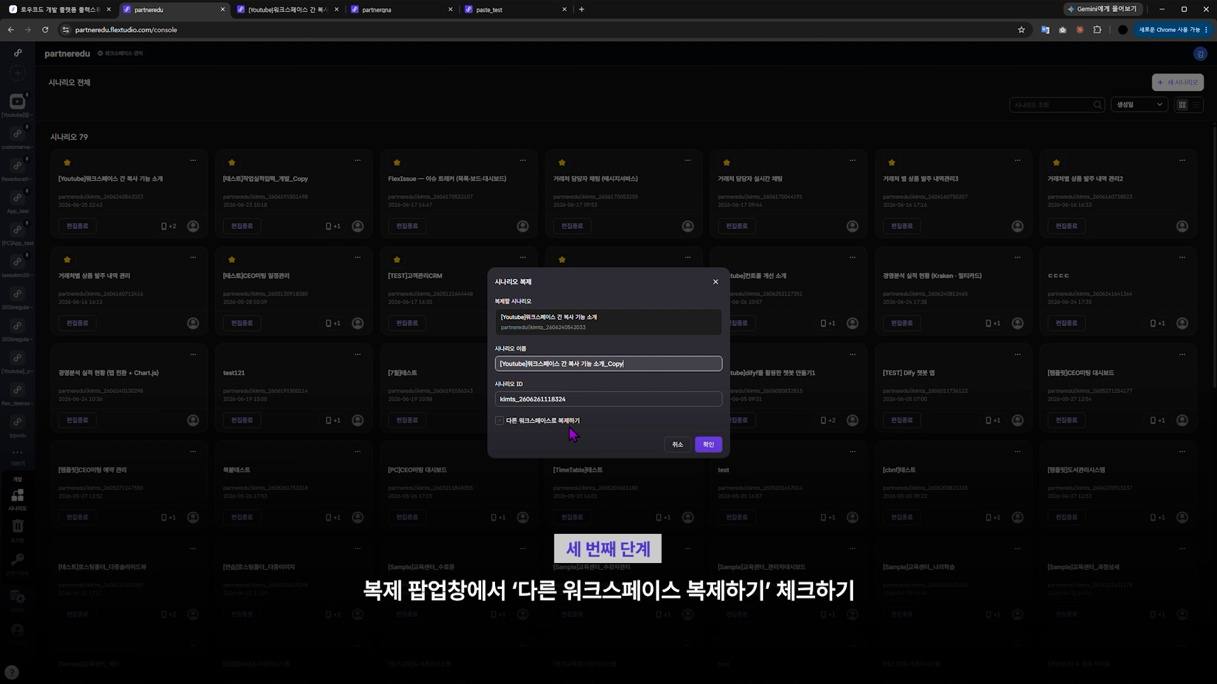Switch to grid view layout
The image size is (1217, 684).
coord(1182,104)
